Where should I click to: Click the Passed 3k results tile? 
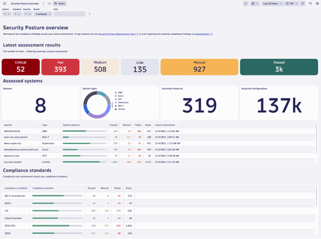click(x=278, y=67)
